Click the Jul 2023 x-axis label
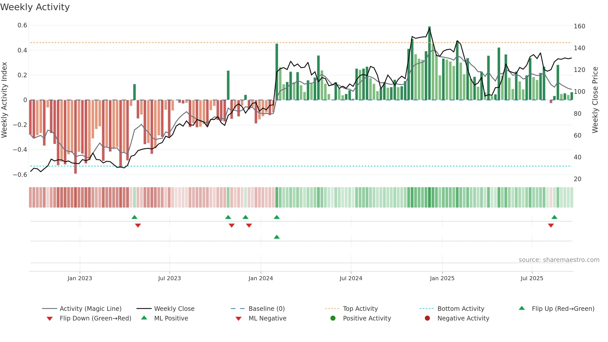Screen dimensions: 608x342 169,278
